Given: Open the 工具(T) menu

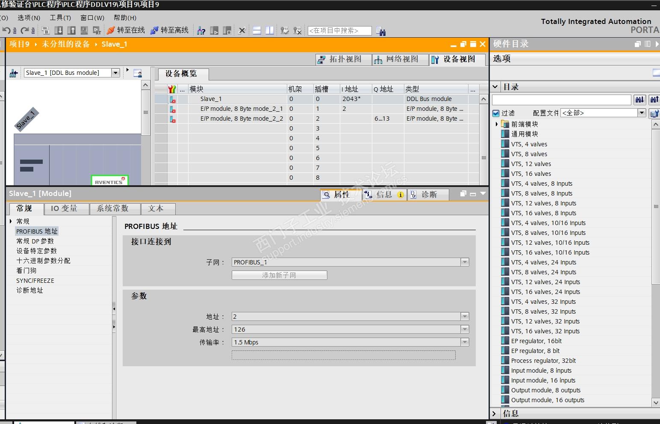Looking at the screenshot, I should [x=60, y=18].
